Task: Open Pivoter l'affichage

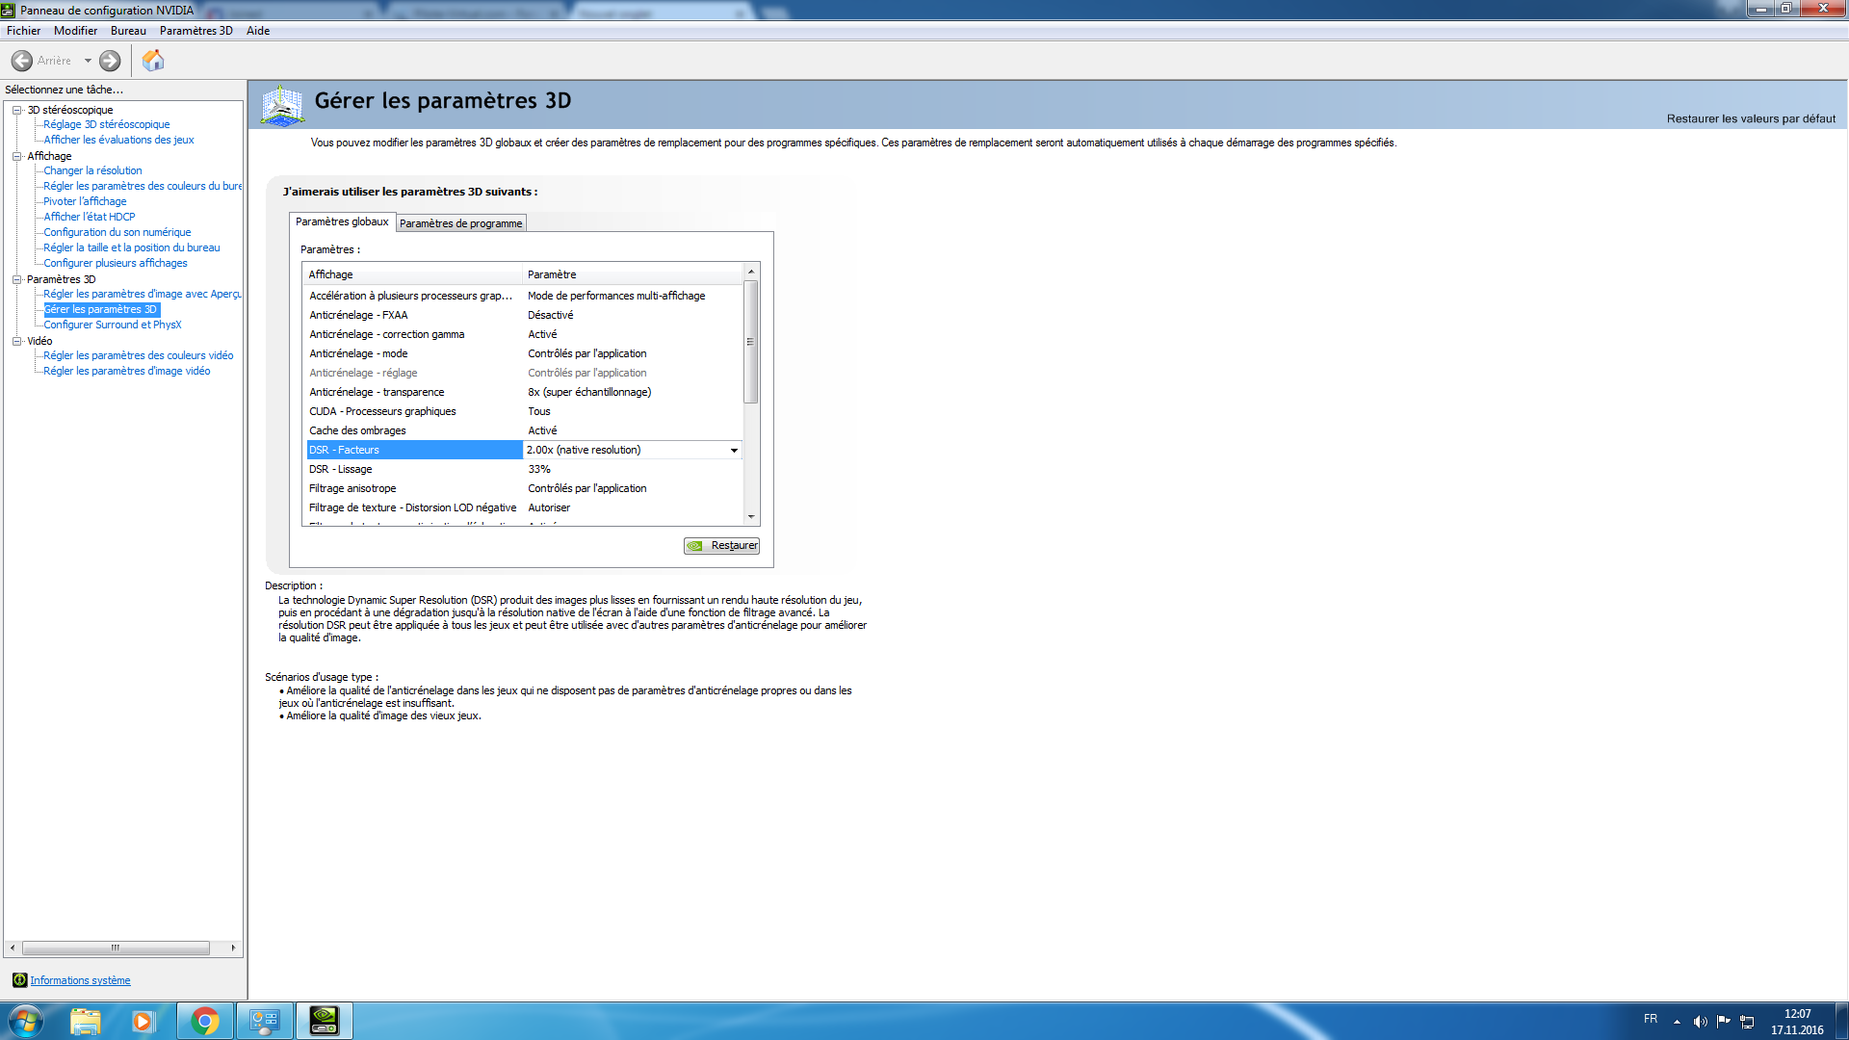Action: [x=85, y=201]
